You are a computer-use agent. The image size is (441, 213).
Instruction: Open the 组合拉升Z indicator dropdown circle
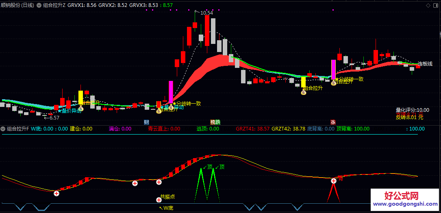click(x=39, y=5)
